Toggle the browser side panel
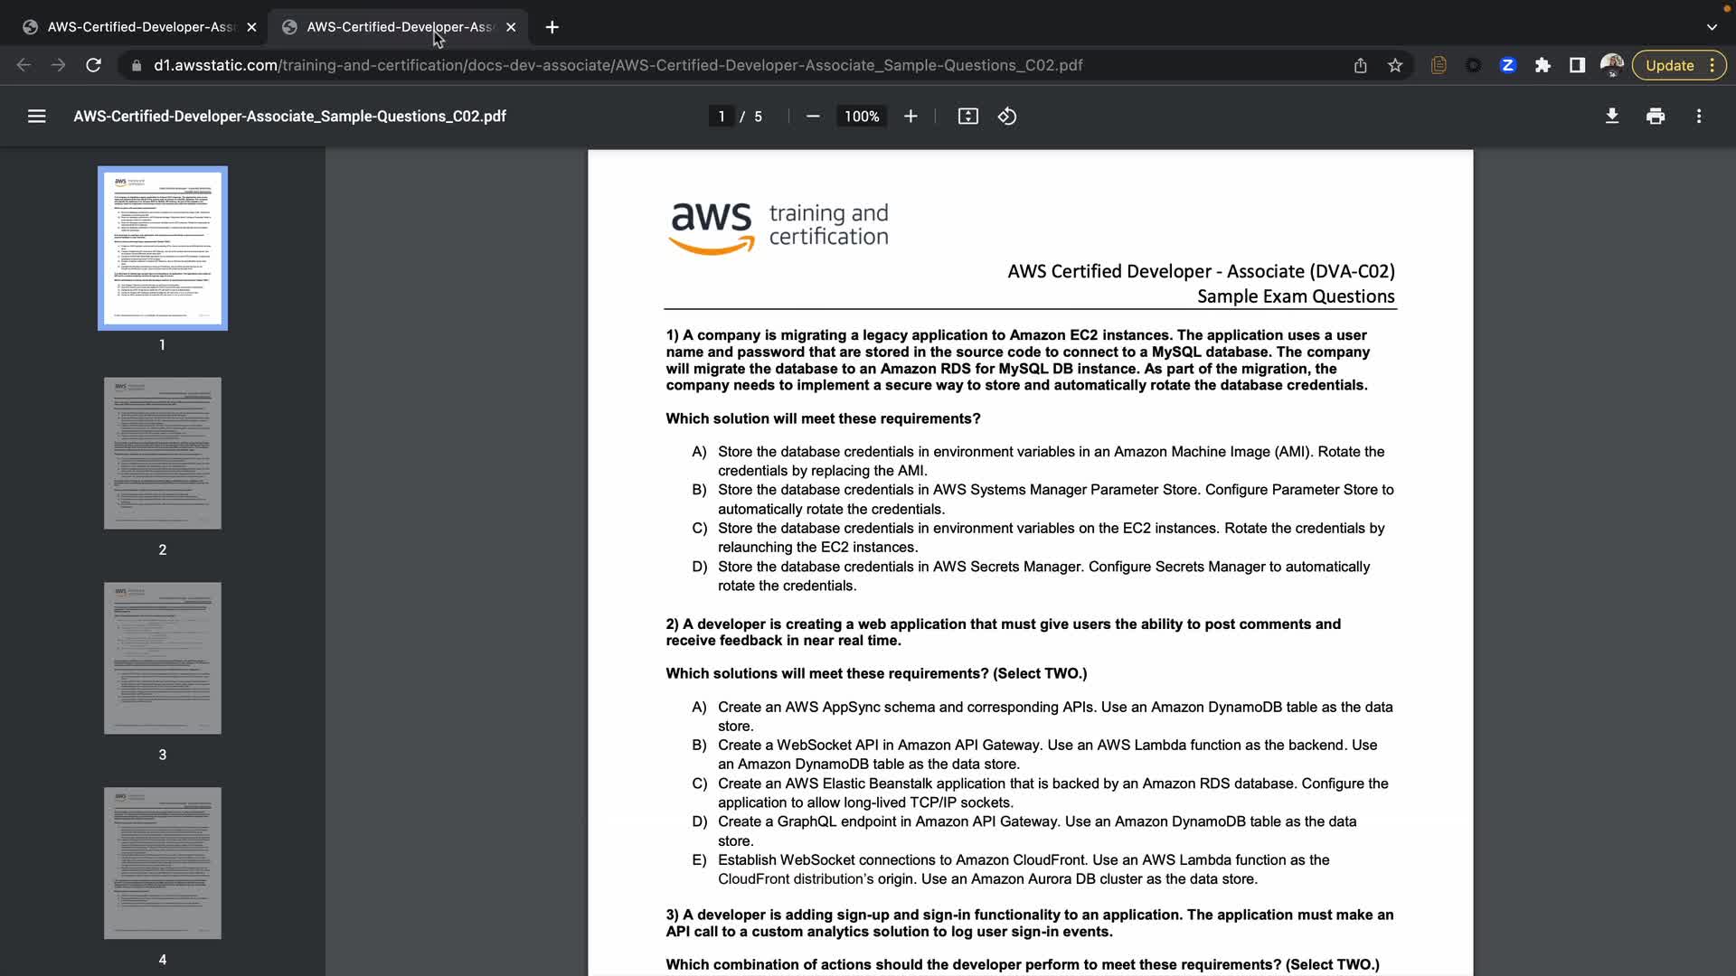This screenshot has width=1736, height=976. tap(1577, 65)
